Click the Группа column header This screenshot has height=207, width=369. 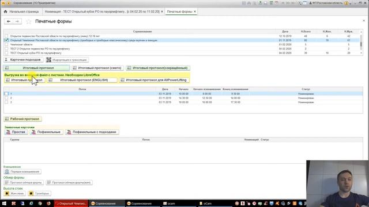(15, 140)
